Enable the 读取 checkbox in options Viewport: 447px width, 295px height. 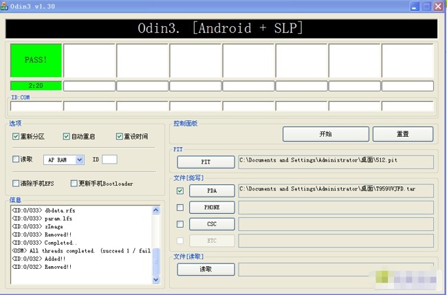tap(16, 160)
